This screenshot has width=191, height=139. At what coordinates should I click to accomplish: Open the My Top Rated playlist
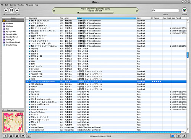click(x=11, y=31)
